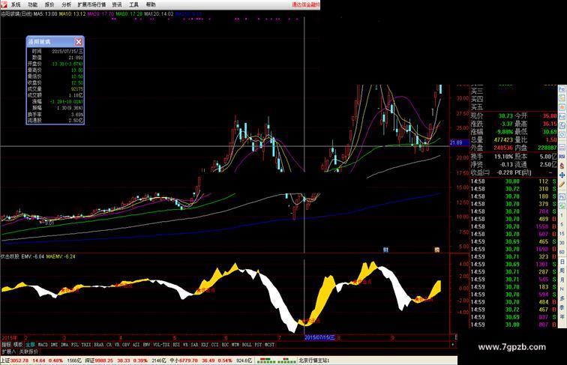
Task: Select the SAR indicator tab
Action: coord(194,345)
